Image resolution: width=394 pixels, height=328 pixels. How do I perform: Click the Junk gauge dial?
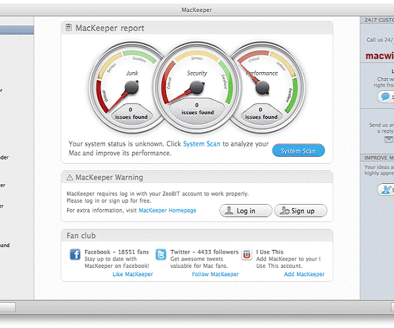point(131,87)
